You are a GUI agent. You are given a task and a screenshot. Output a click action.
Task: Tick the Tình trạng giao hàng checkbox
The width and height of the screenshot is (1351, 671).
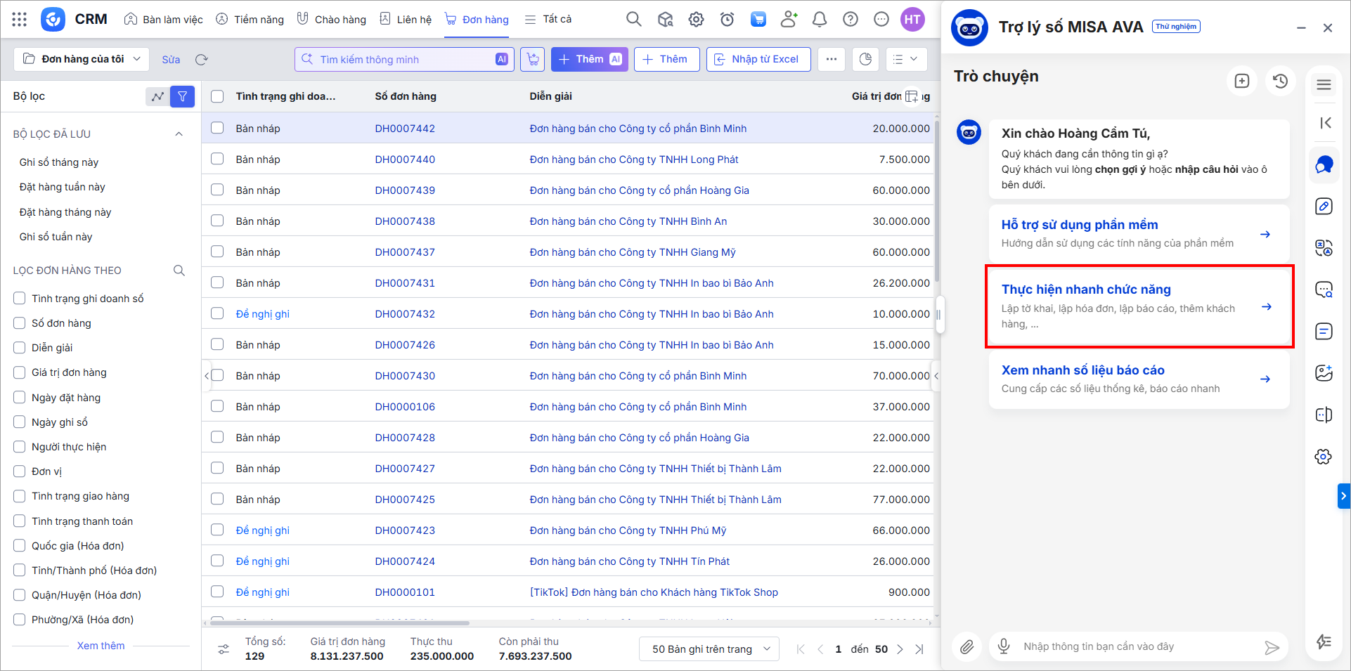pos(20,496)
